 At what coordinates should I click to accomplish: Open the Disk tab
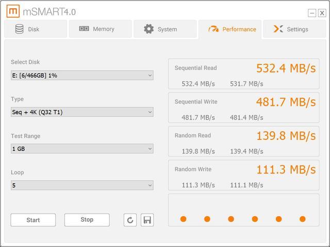tap(36, 29)
